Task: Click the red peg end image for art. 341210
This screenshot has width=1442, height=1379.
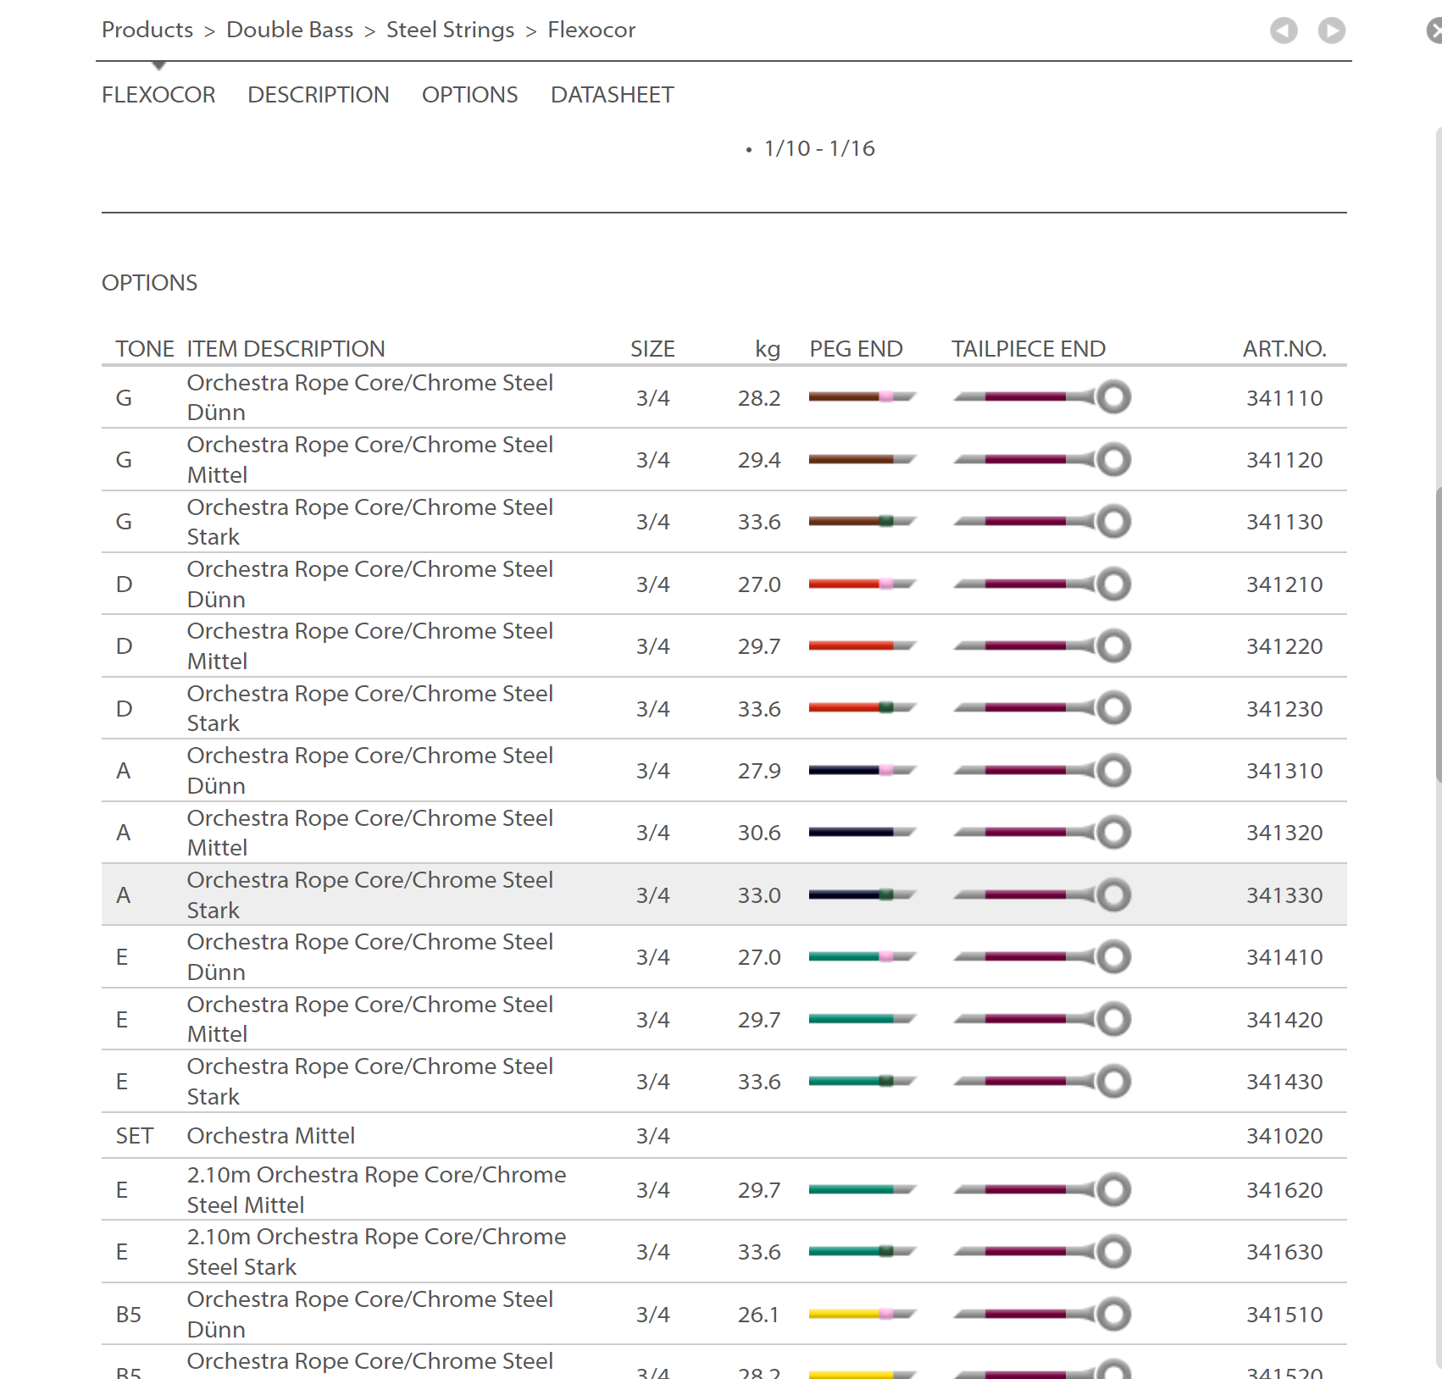Action: 862,584
